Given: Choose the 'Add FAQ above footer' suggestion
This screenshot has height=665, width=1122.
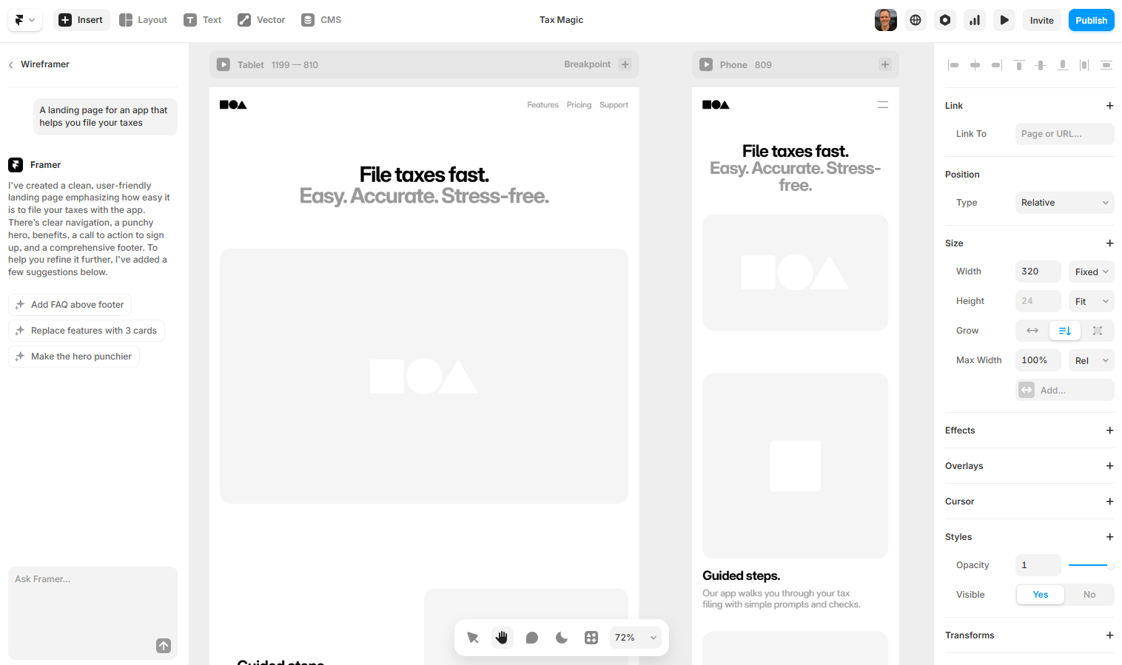Looking at the screenshot, I should pos(70,305).
